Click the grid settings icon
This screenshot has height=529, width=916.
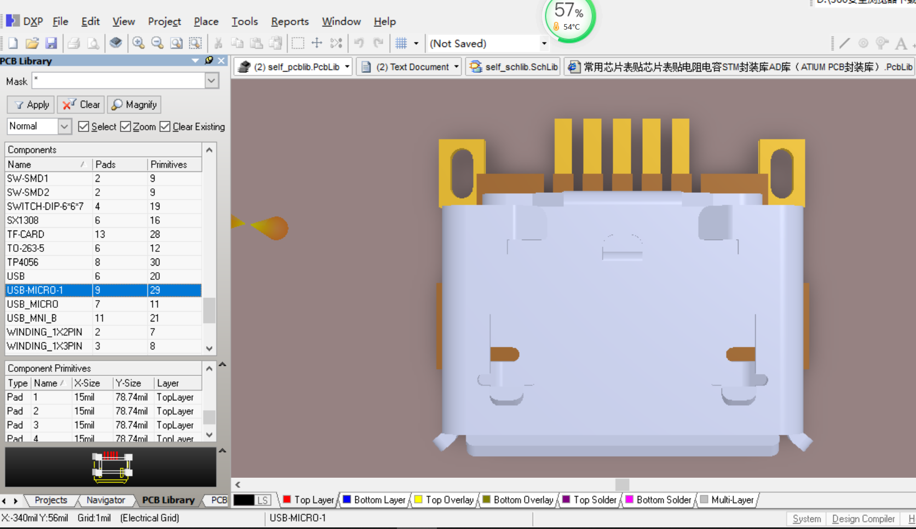pyautogui.click(x=401, y=43)
